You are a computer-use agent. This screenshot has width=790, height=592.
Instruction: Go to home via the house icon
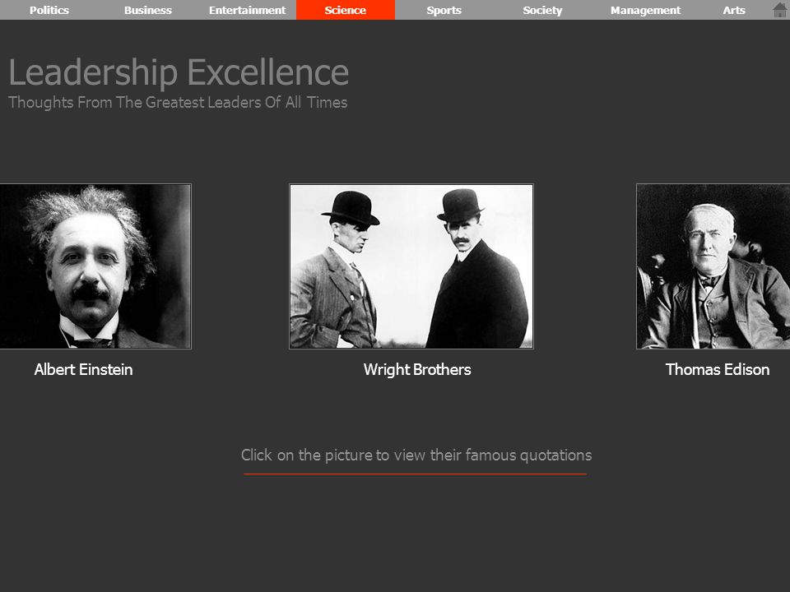(779, 10)
